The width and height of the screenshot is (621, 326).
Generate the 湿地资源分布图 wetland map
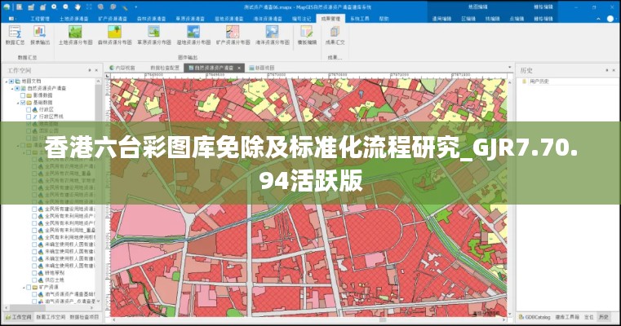[193, 35]
